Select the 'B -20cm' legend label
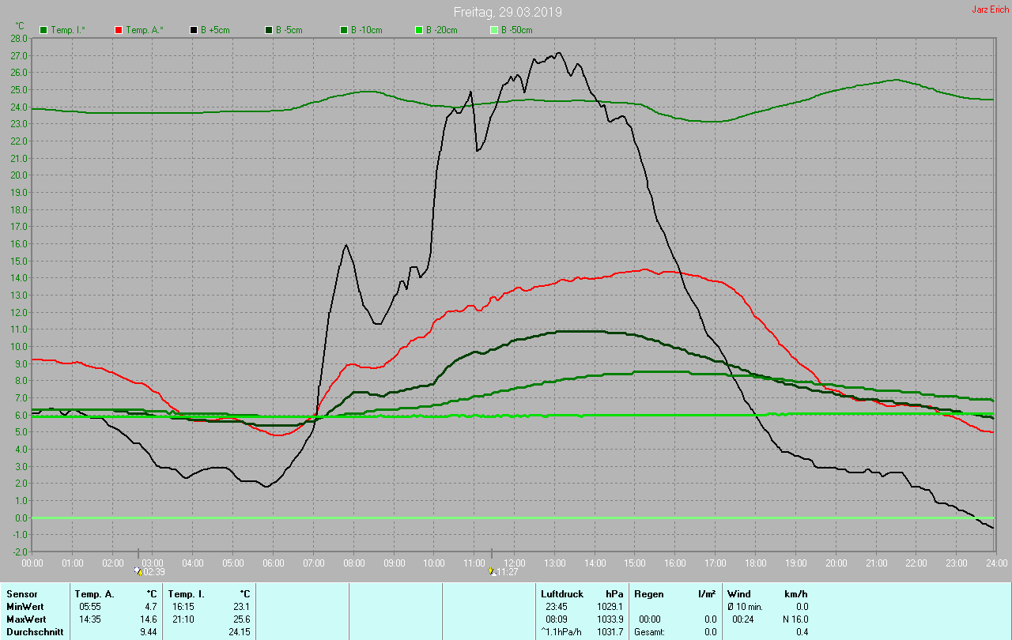 (x=443, y=30)
